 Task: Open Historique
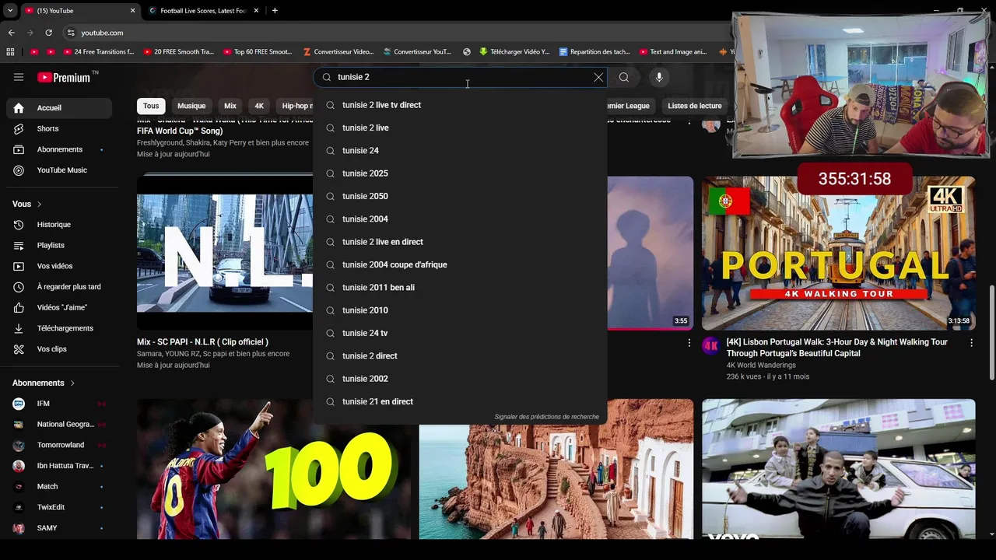[59, 225]
